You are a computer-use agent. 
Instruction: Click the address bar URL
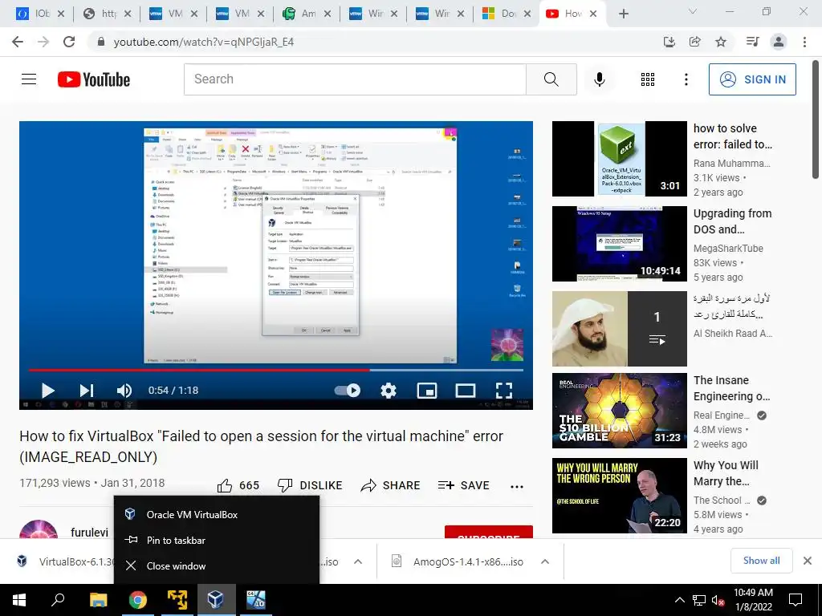pyautogui.click(x=204, y=42)
